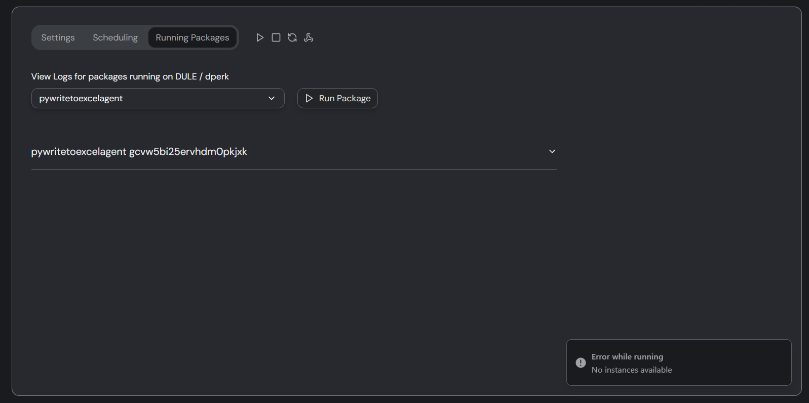Click the webhook icon in toolbar
Image resolution: width=809 pixels, height=403 pixels.
pyautogui.click(x=309, y=37)
